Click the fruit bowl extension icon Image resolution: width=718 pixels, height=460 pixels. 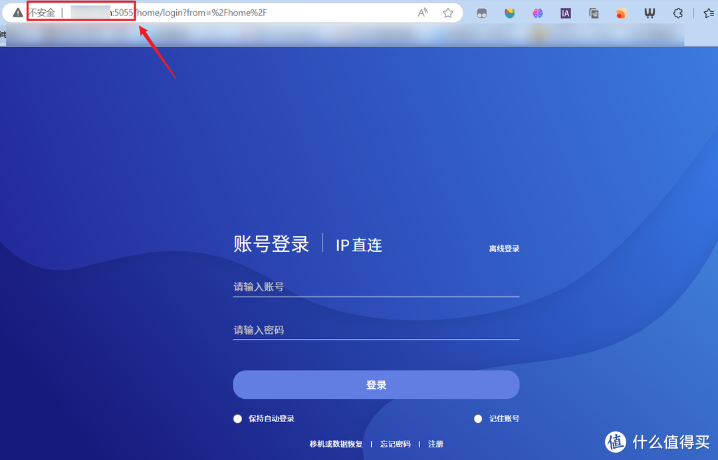tap(509, 13)
